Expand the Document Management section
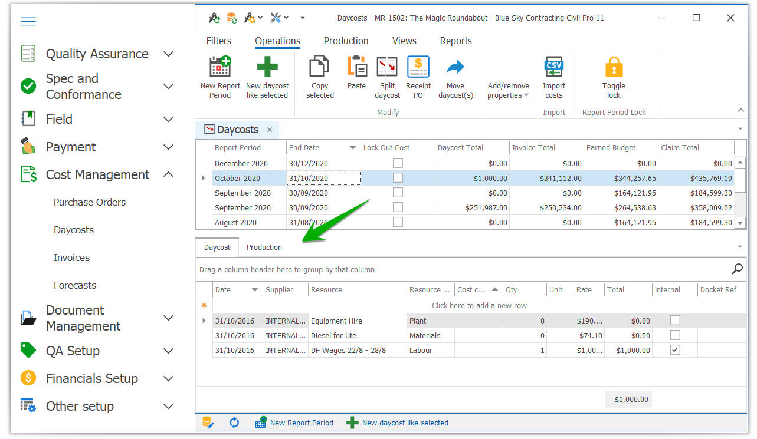Image resolution: width=757 pixels, height=439 pixels. (169, 318)
